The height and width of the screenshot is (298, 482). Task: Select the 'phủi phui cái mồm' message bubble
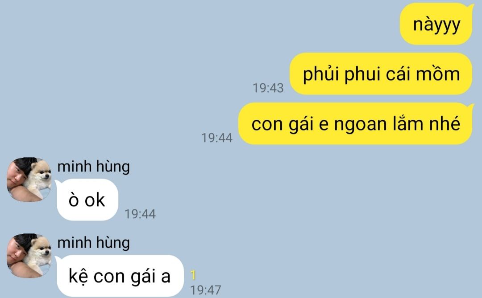point(381,73)
